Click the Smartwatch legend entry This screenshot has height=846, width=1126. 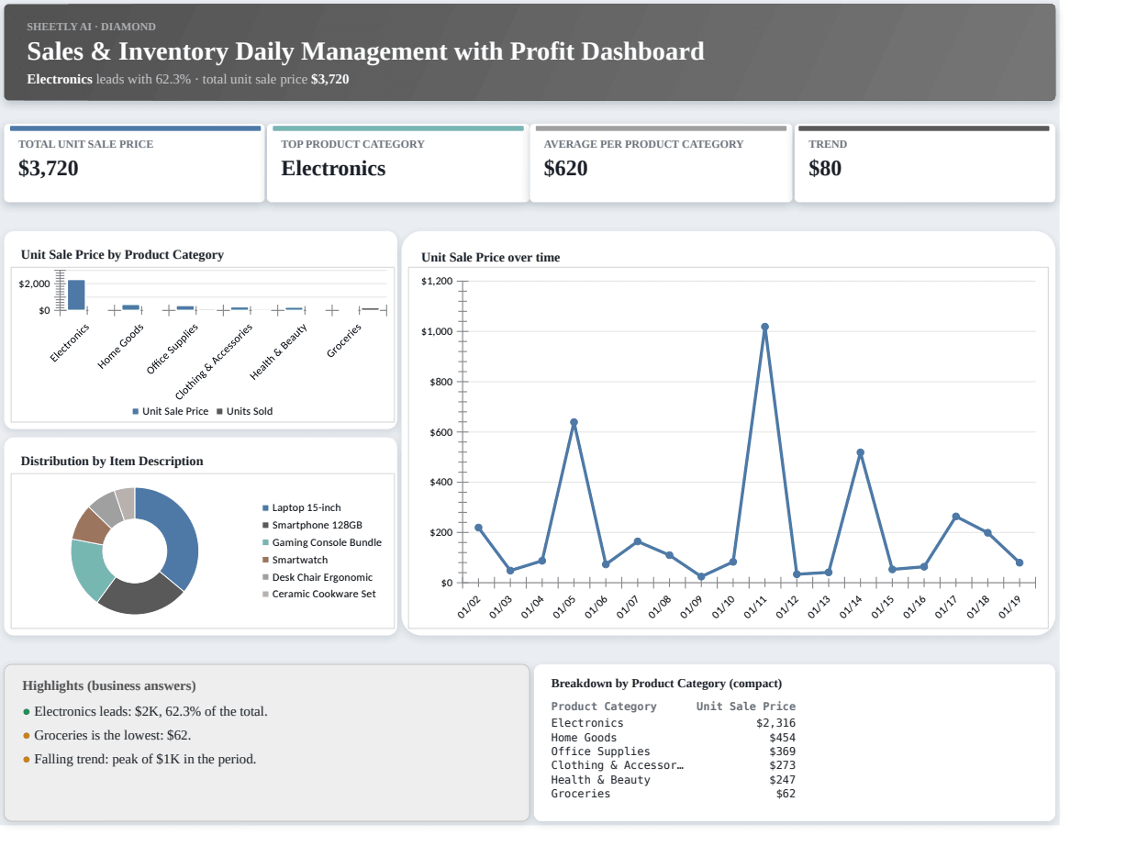[295, 560]
